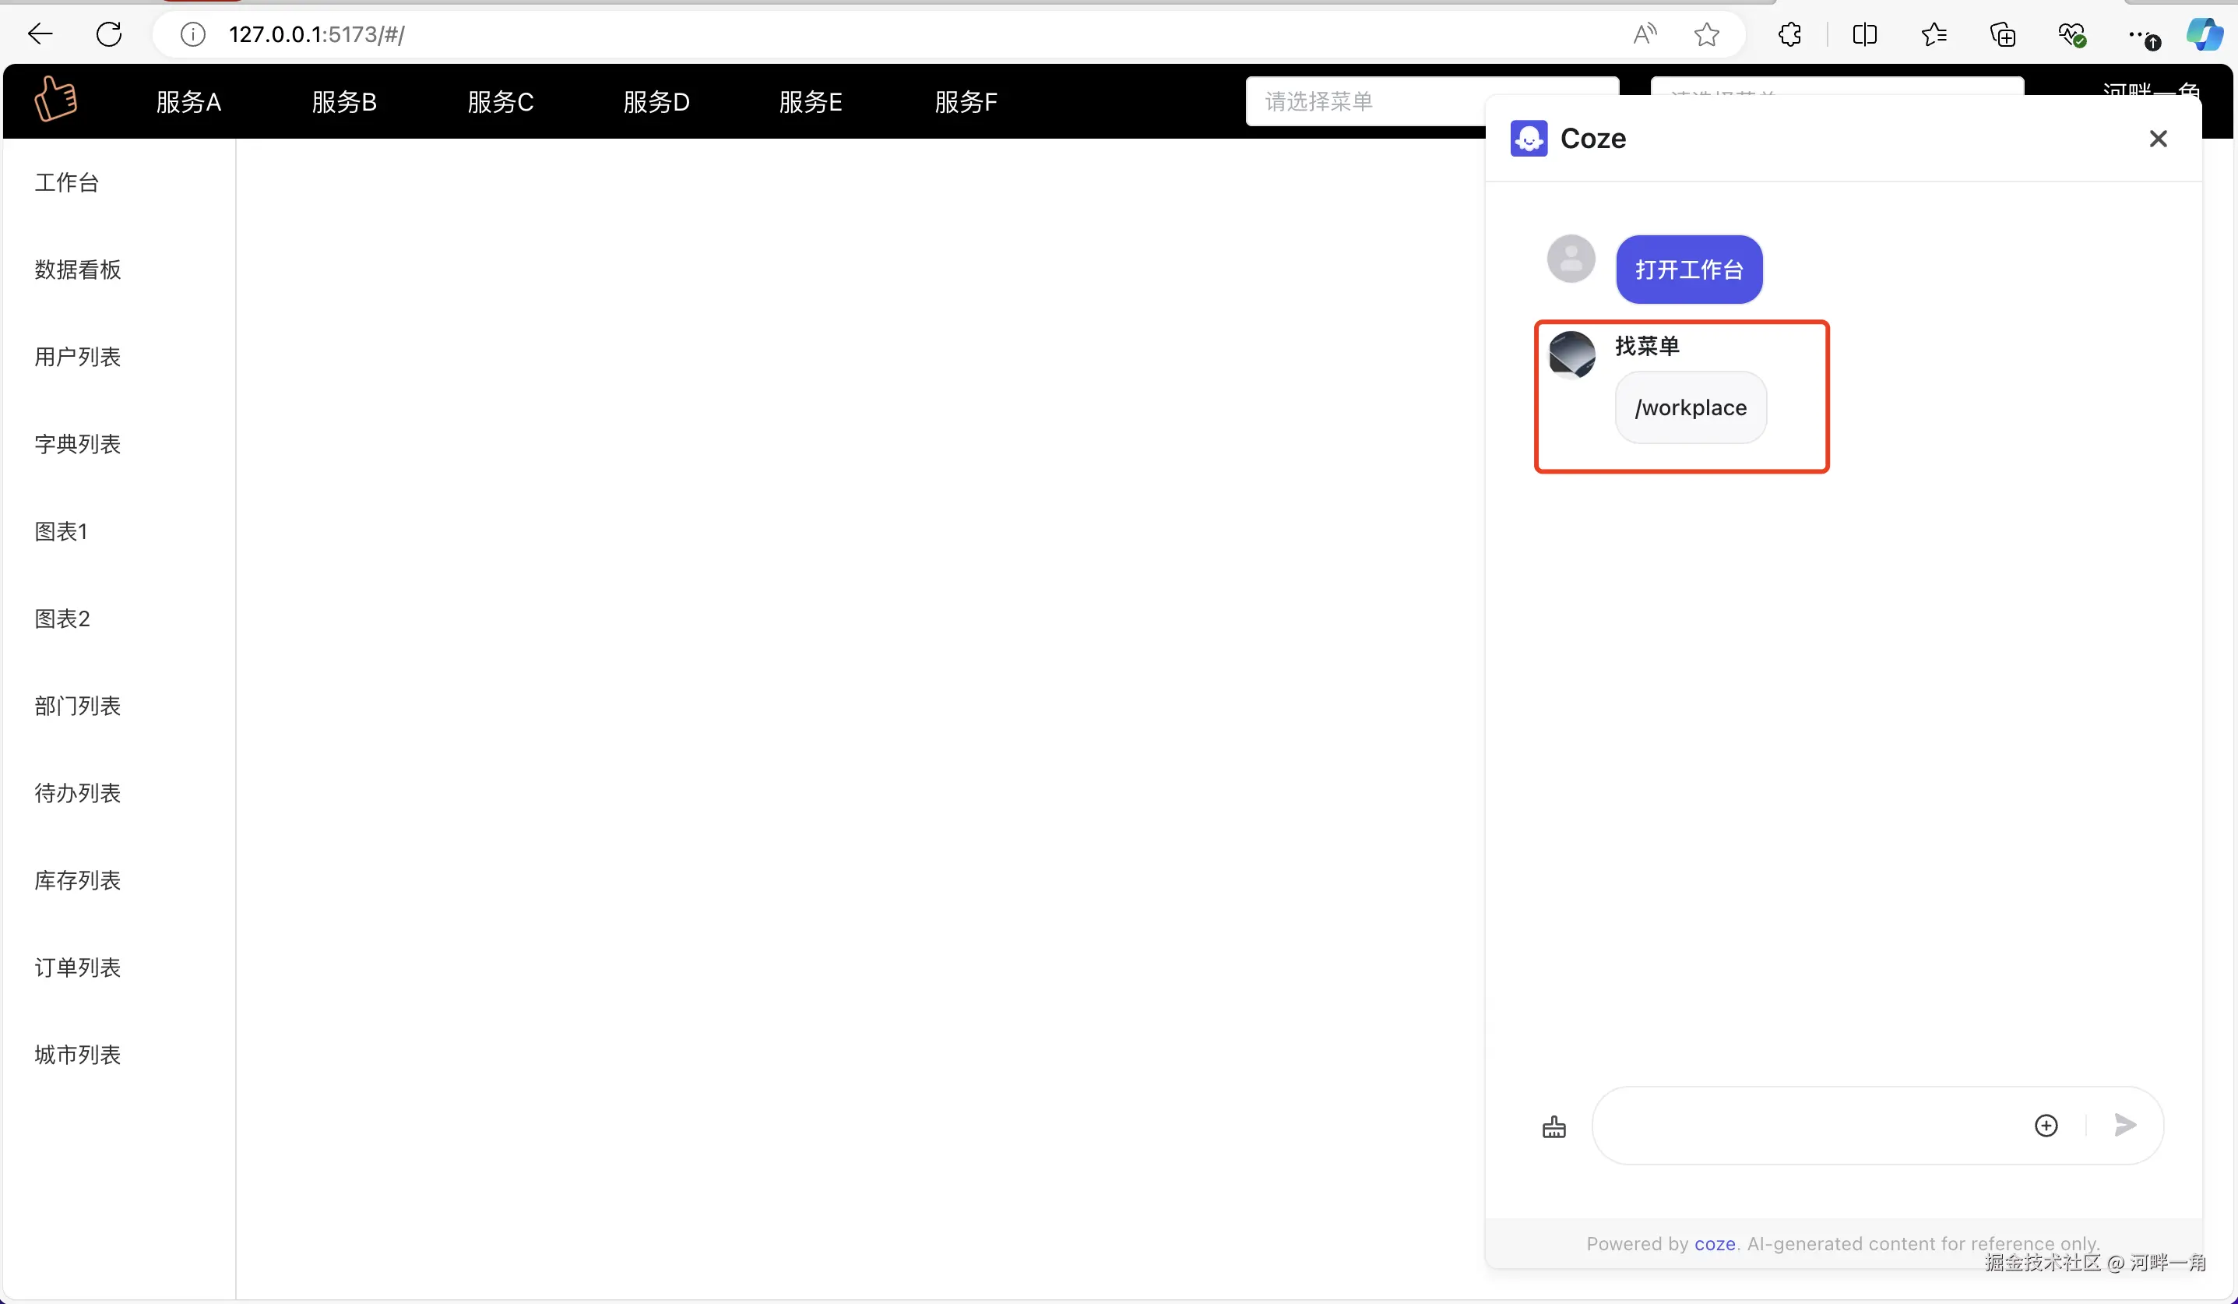Click the split screen browser icon
Screen dimensions: 2238x1304
tap(1864, 34)
